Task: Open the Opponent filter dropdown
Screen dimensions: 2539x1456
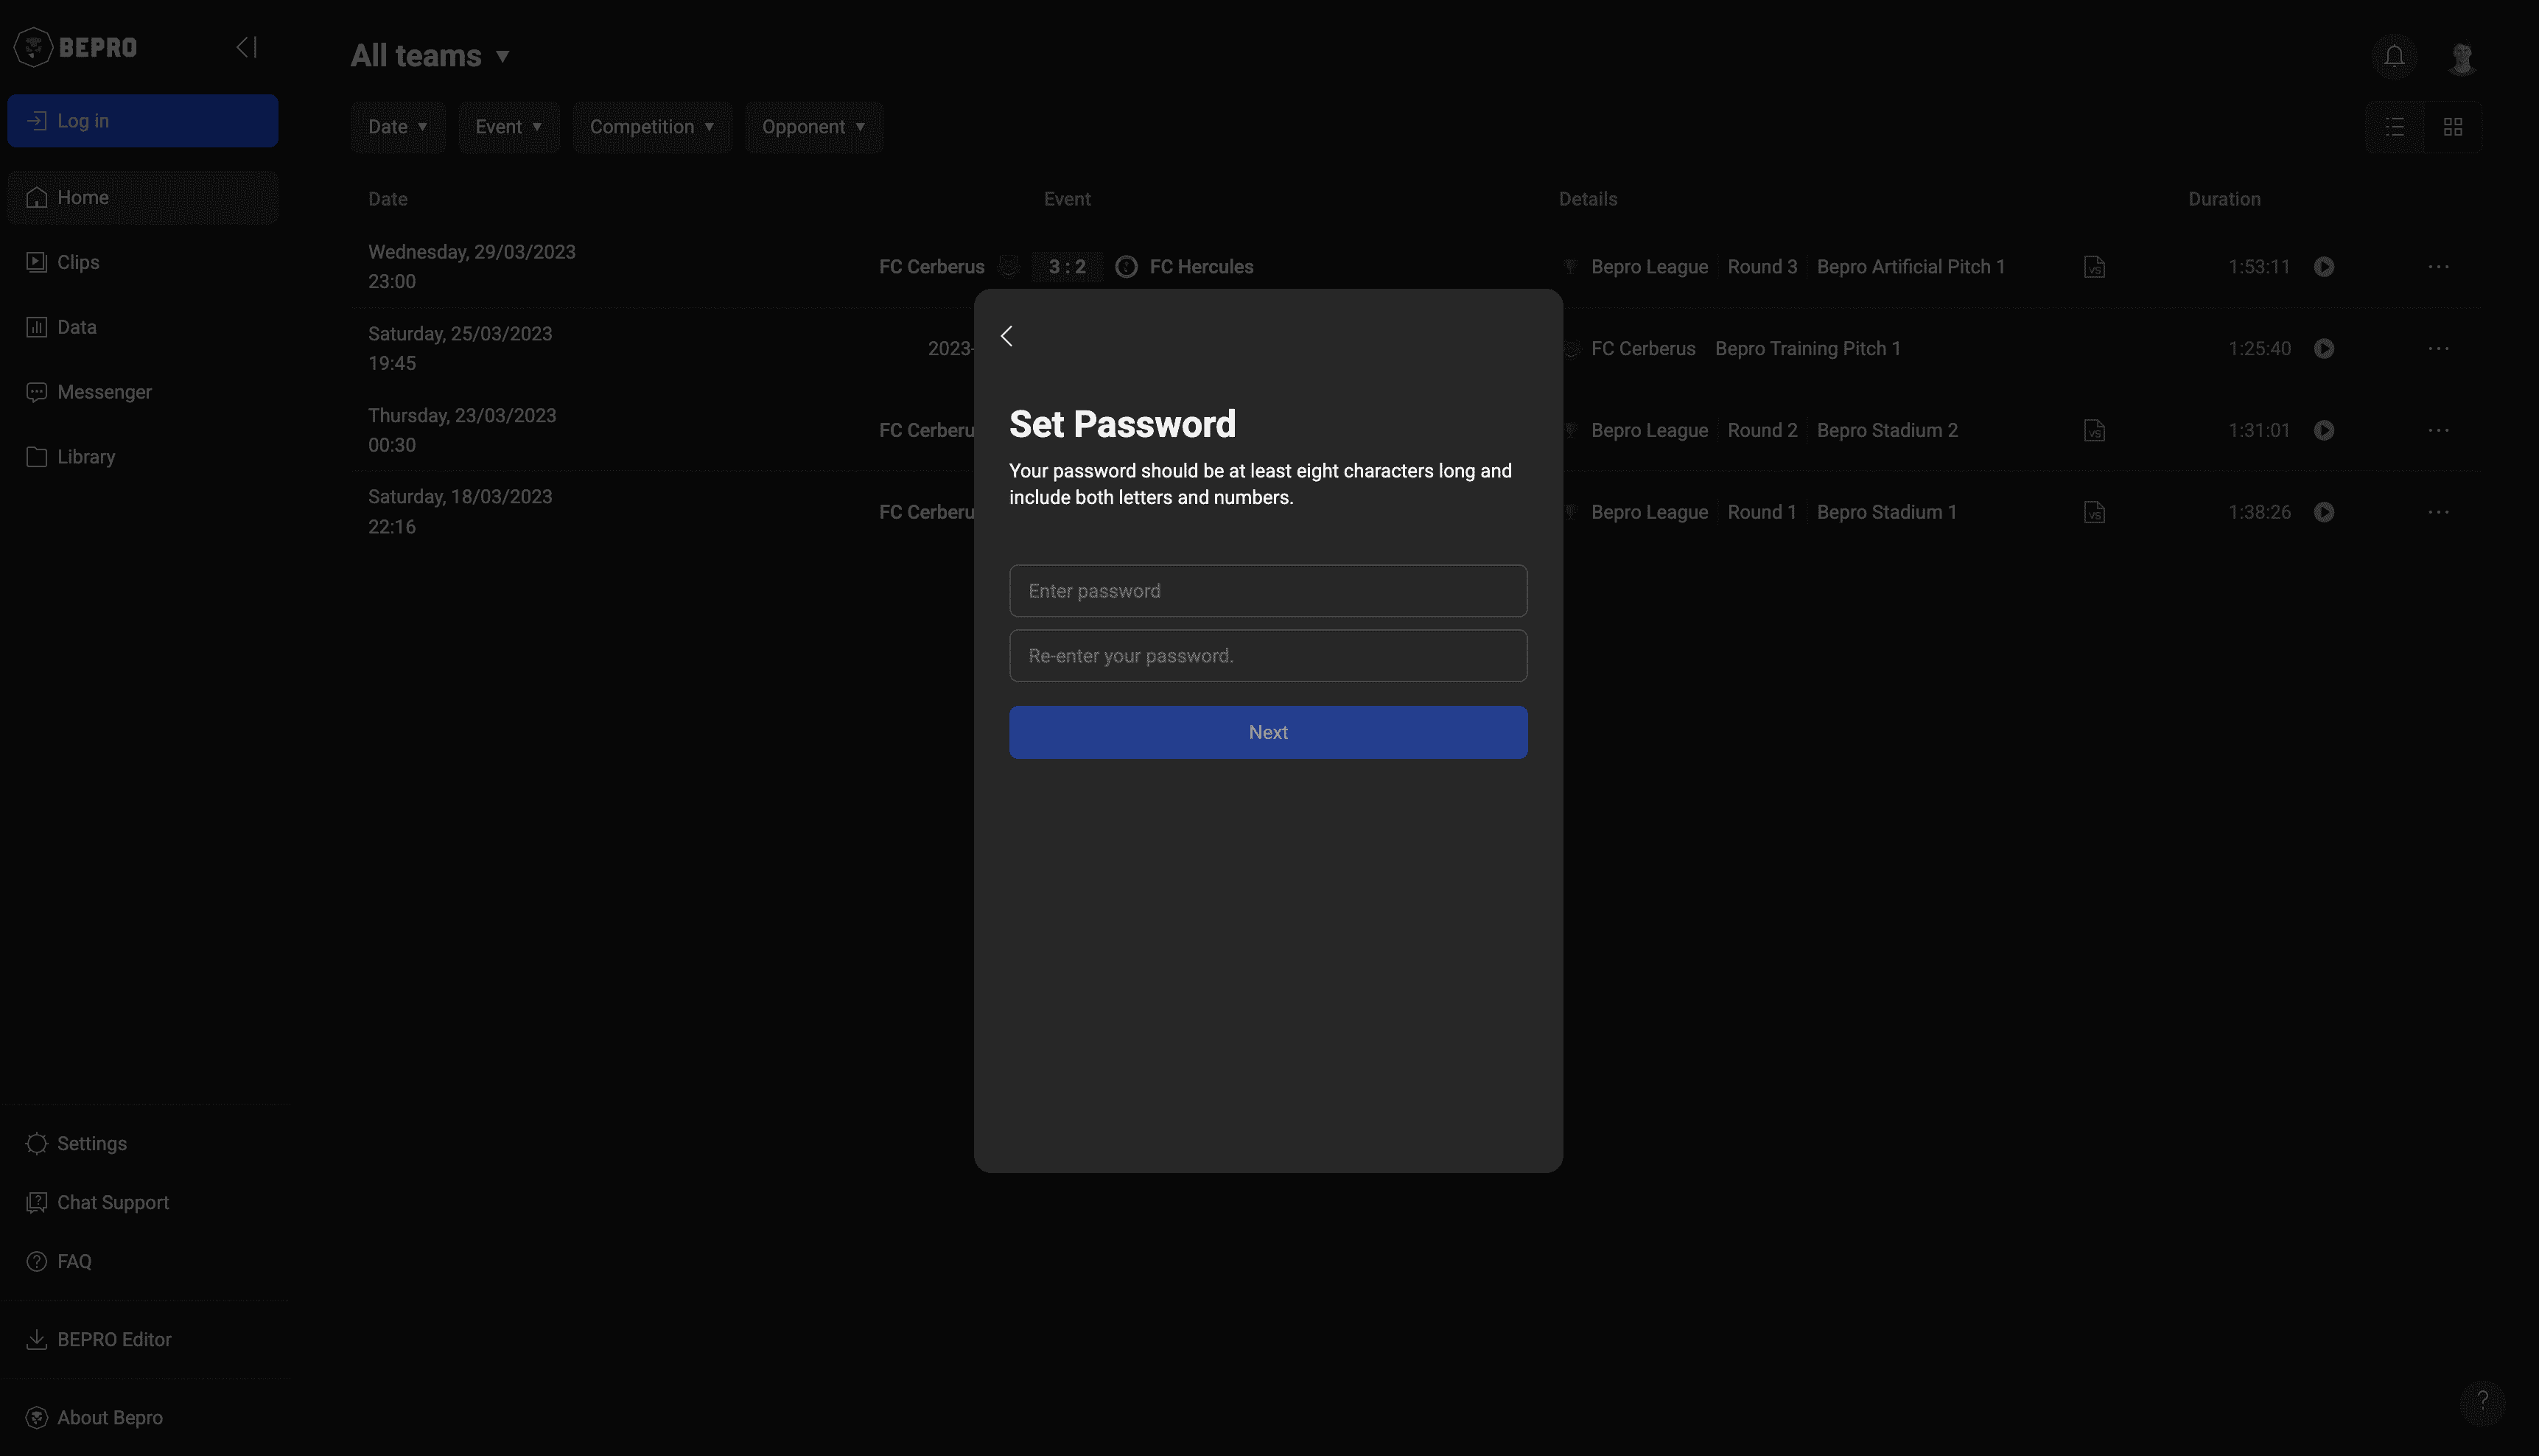Action: pos(813,127)
